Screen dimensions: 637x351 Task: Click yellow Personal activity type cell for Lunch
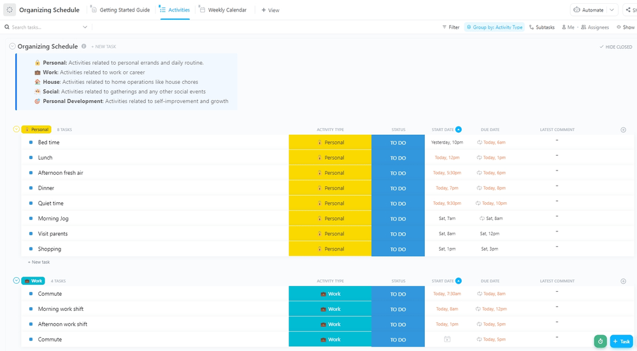click(x=330, y=158)
